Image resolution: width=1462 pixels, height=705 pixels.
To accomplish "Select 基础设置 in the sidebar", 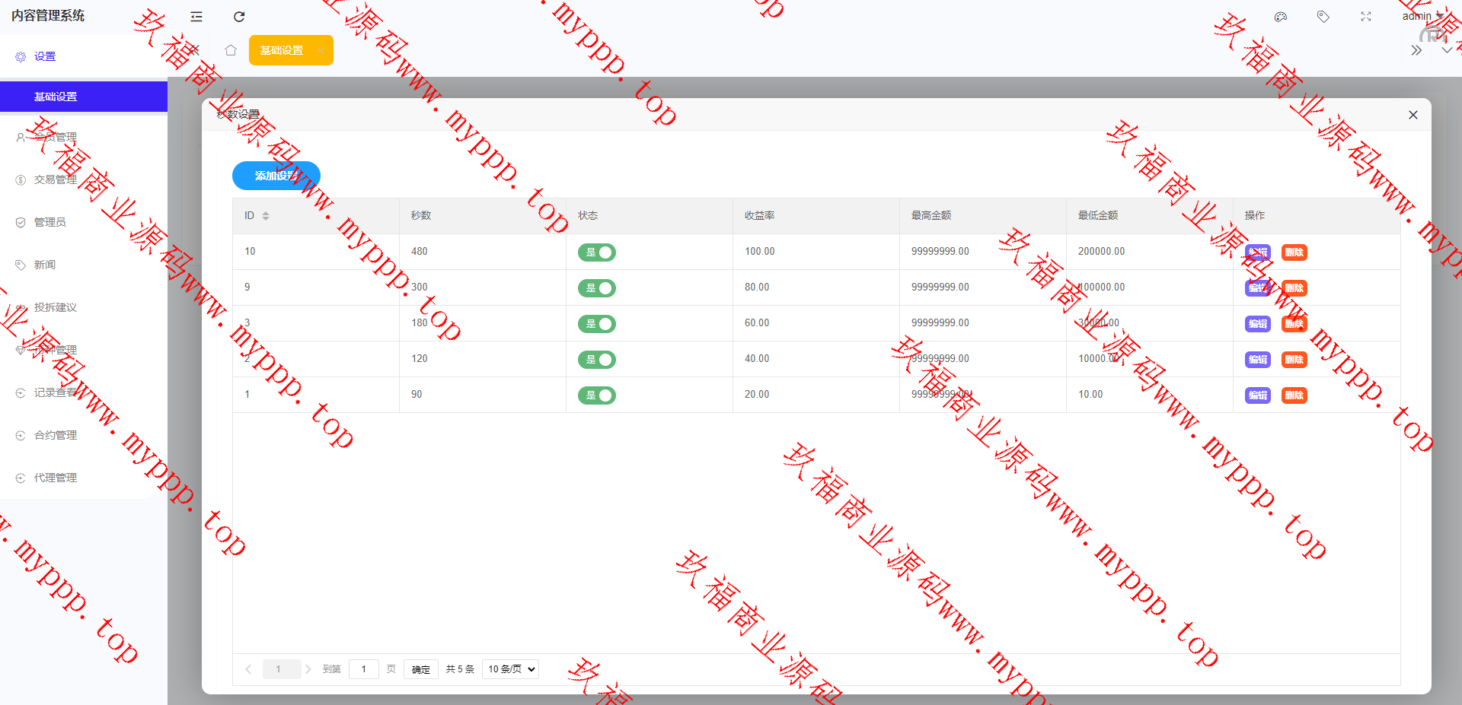I will coord(56,97).
